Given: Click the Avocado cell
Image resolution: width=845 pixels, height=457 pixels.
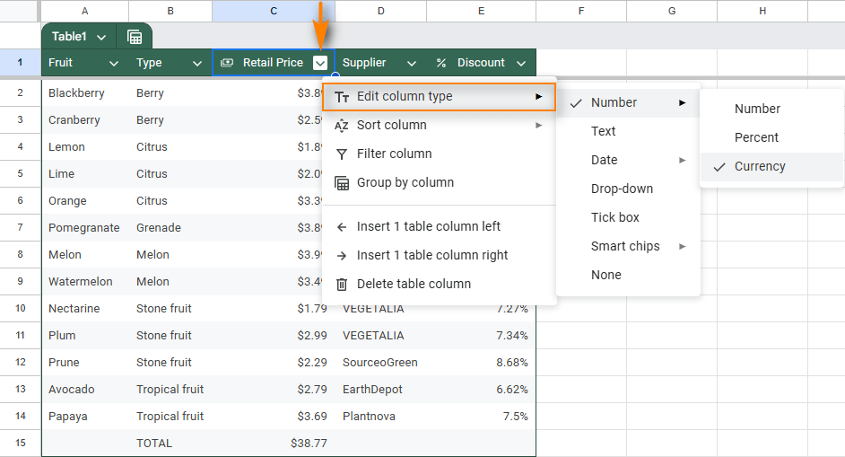Looking at the screenshot, I should coord(85,390).
